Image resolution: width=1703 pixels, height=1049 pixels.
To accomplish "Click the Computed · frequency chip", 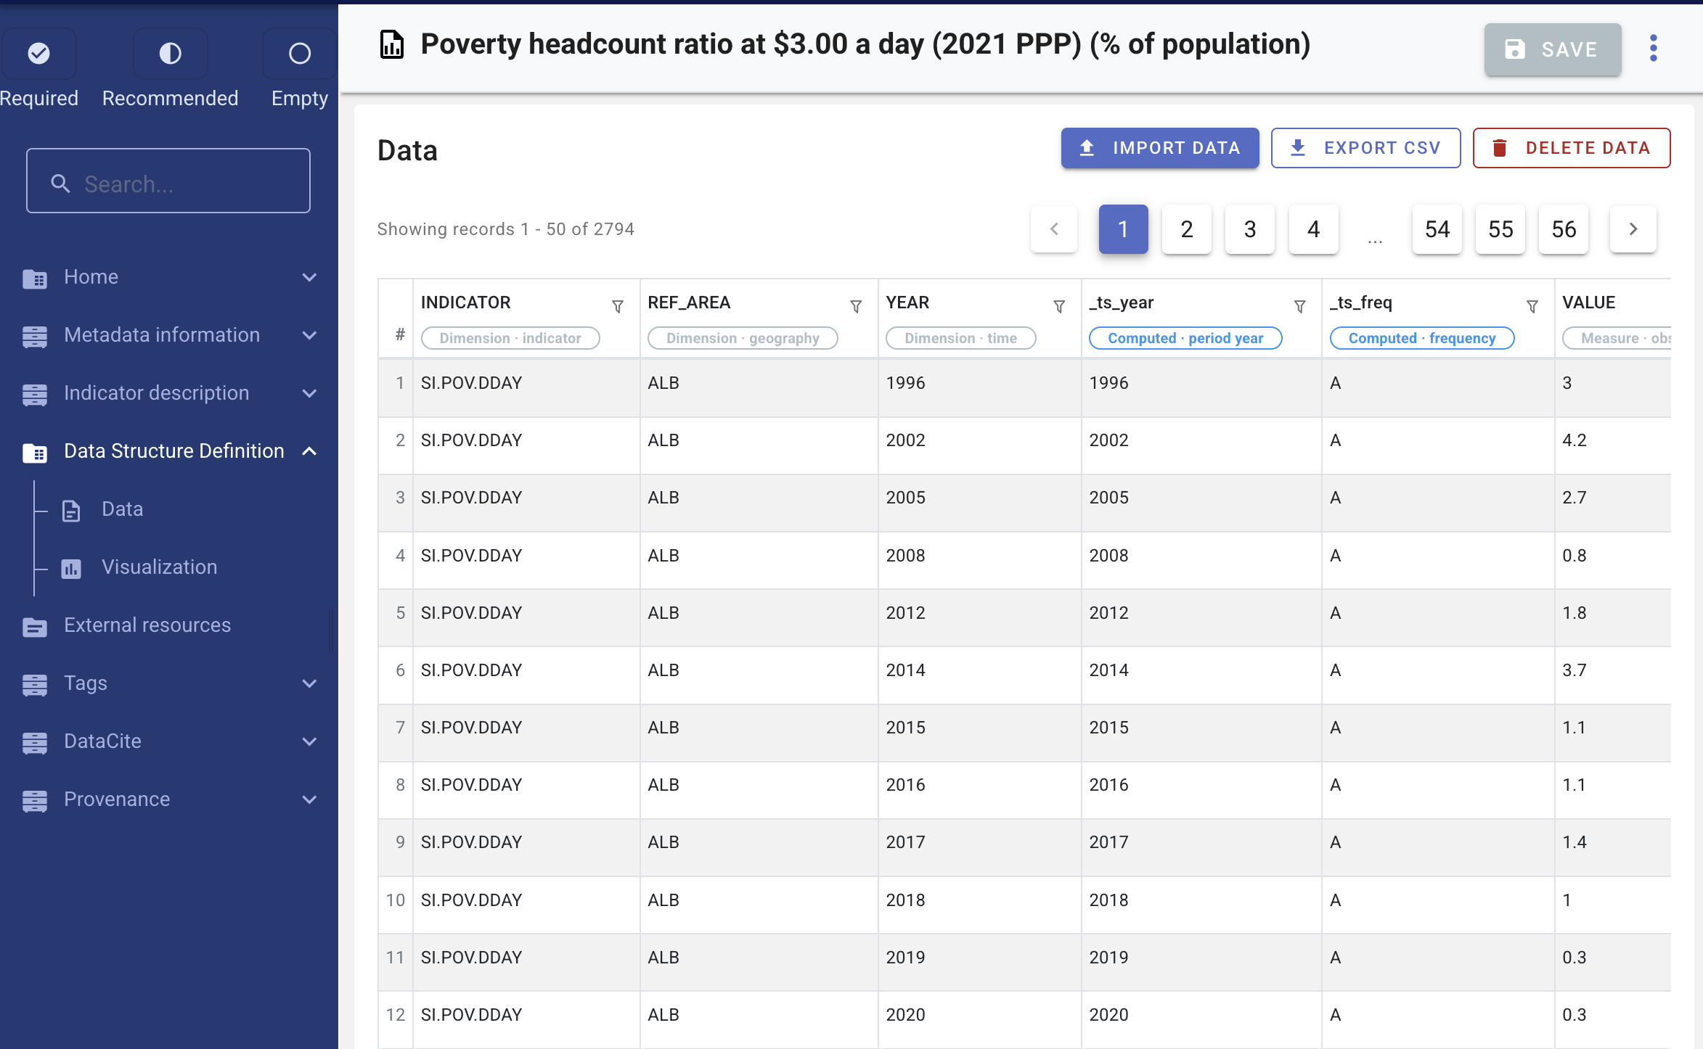I will point(1422,338).
